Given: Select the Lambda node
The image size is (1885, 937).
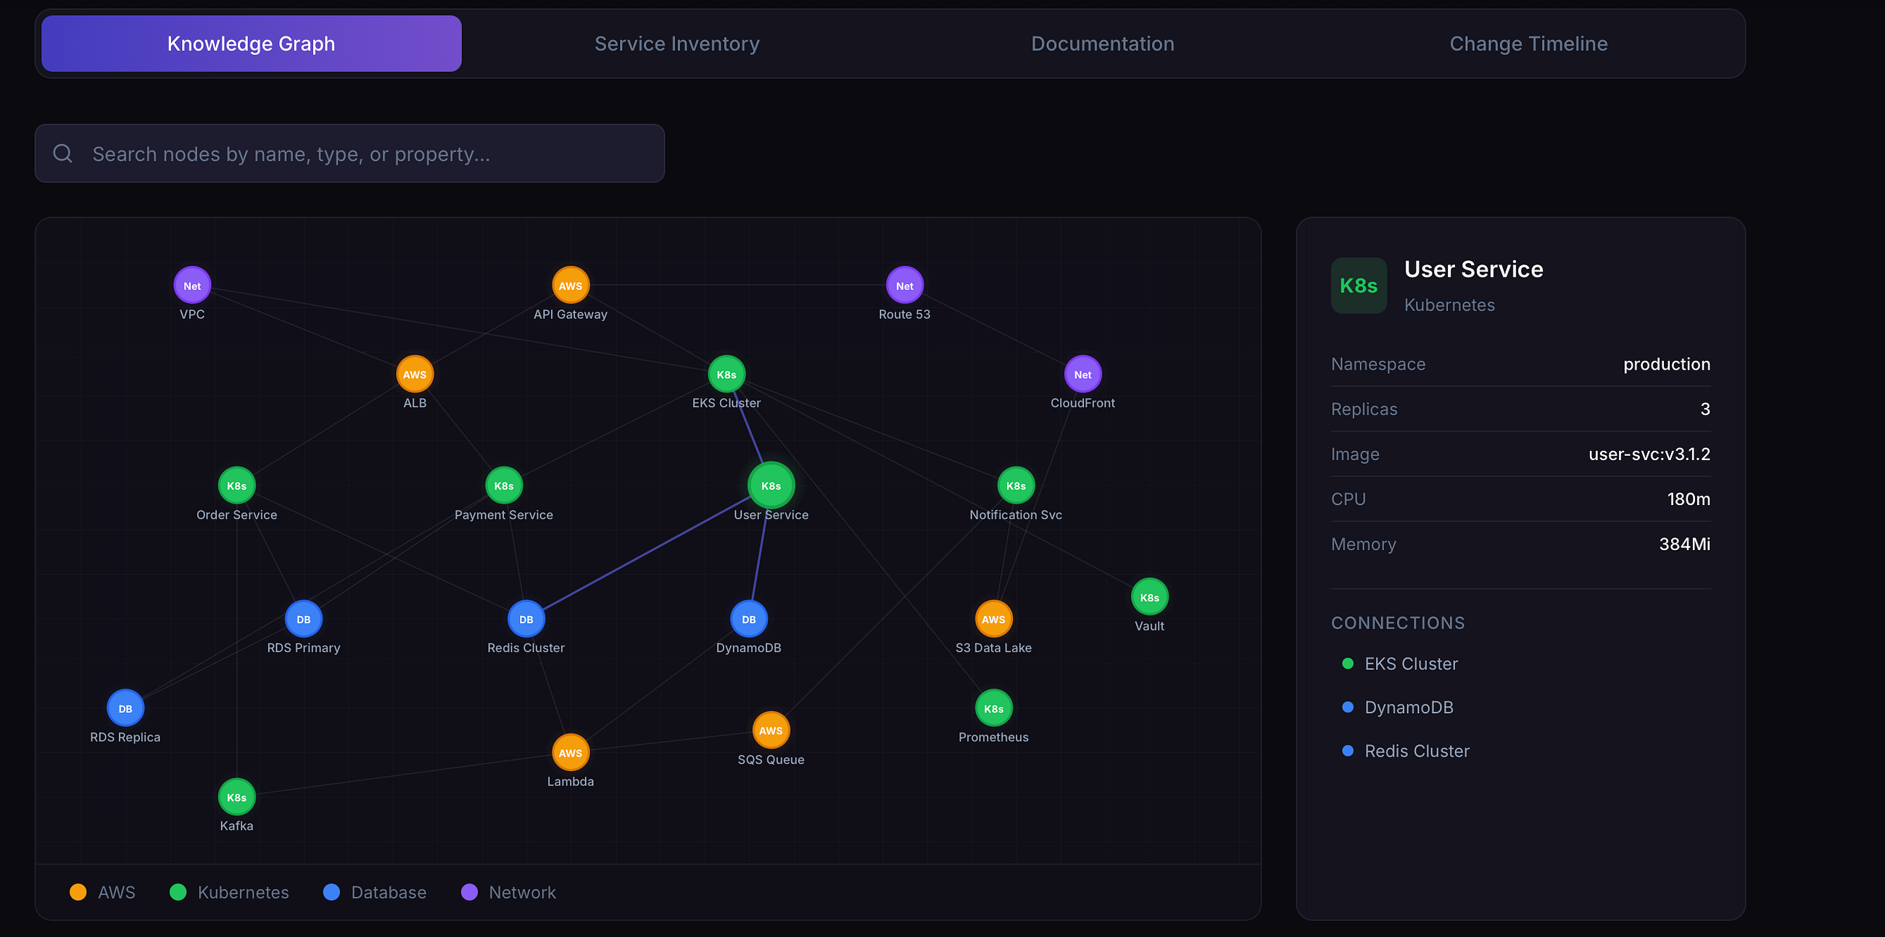Looking at the screenshot, I should tap(570, 753).
